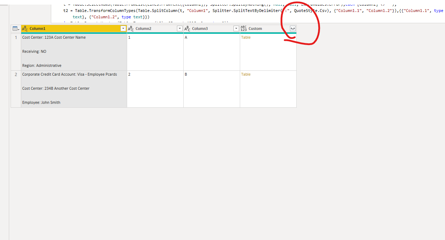
Task: Click the 'Employee: John Smith' text
Action: click(41, 102)
